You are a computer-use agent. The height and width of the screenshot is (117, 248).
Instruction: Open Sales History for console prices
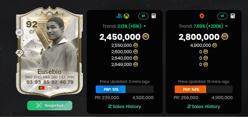click(x=124, y=106)
